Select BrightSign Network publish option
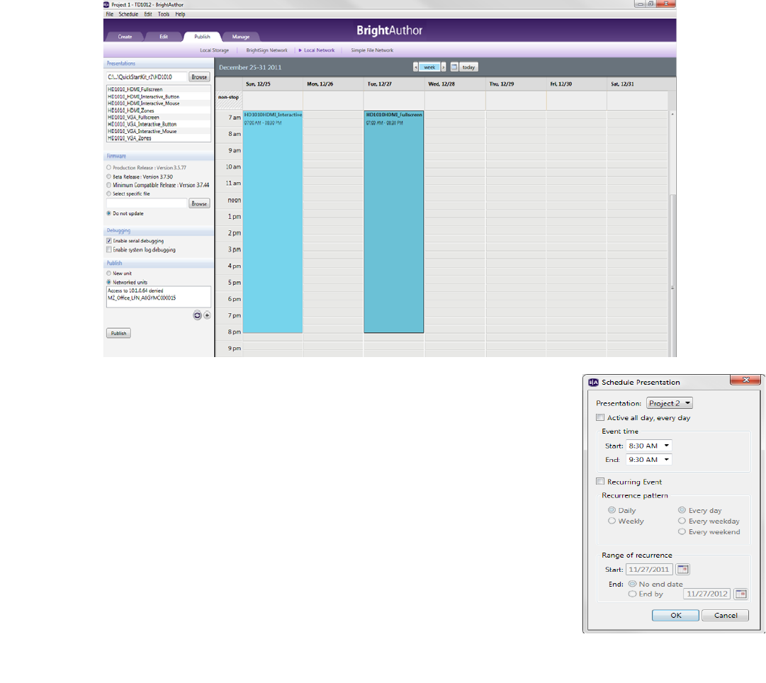This screenshot has height=683, width=766. coord(266,50)
